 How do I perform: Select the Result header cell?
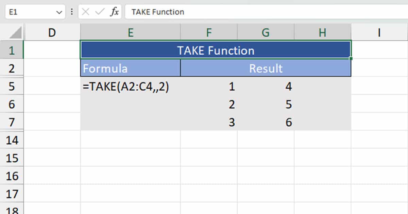(266, 68)
